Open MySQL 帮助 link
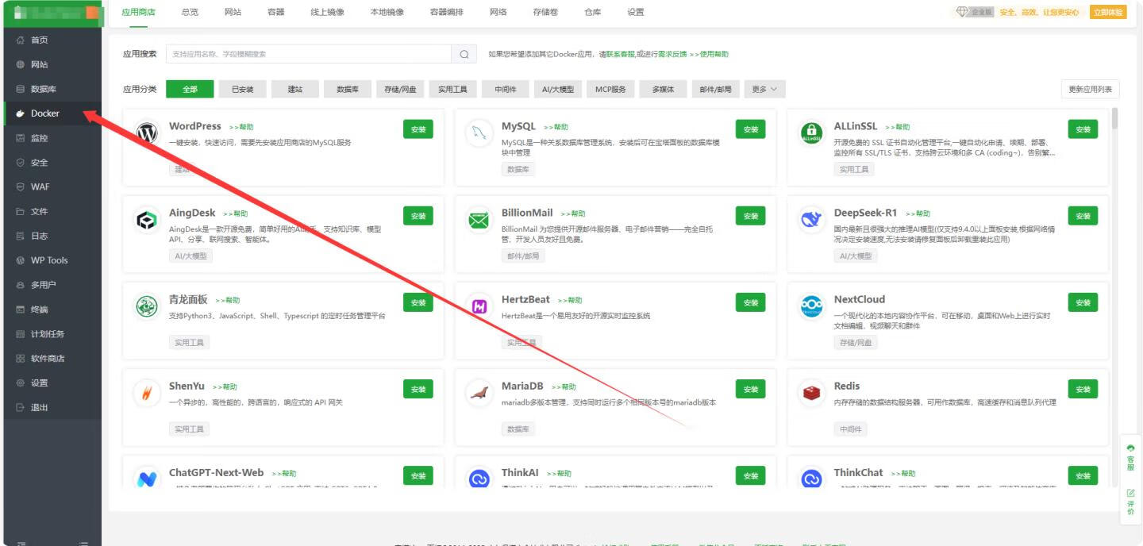Viewport: 1143px width, 546px height. [x=556, y=127]
